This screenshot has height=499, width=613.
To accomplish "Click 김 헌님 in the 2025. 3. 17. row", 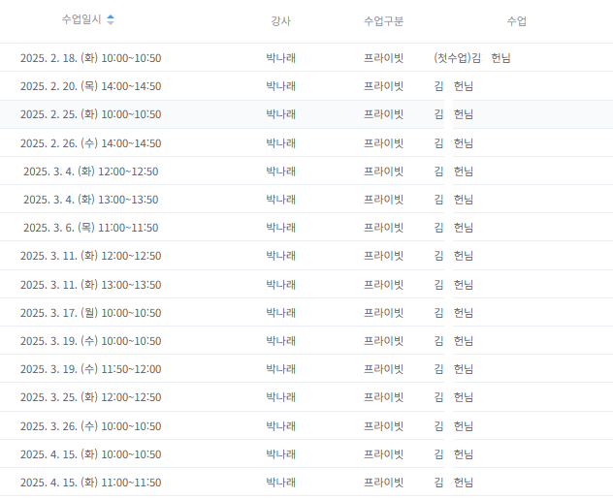I will click(x=454, y=313).
